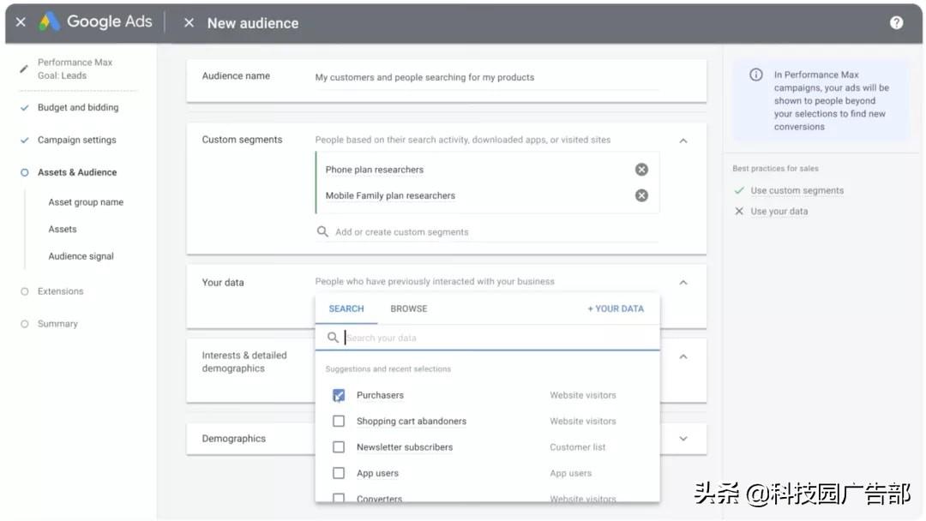
Task: Check the App users checkbox
Action: (339, 473)
